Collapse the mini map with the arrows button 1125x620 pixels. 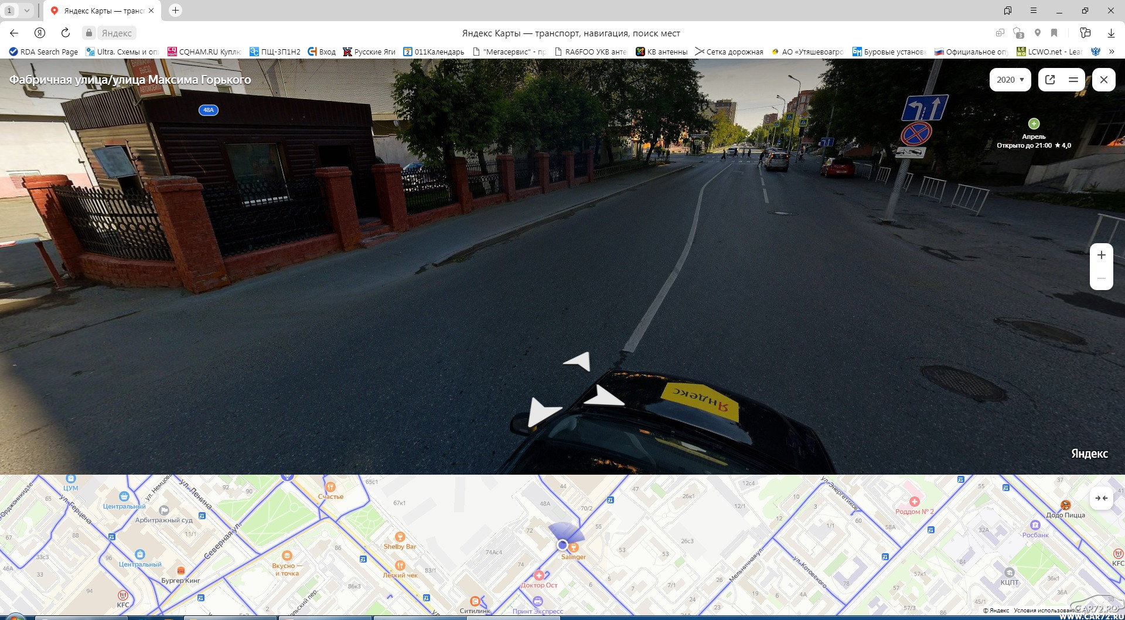tap(1101, 498)
